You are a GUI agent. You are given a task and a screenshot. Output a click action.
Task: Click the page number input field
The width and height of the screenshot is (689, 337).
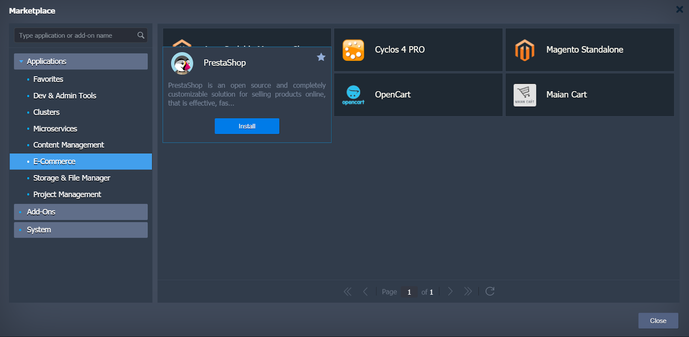point(409,292)
